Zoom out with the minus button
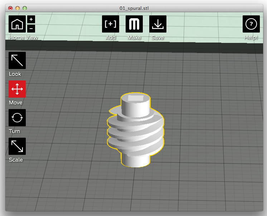This screenshot has height=216, width=267. (31, 28)
